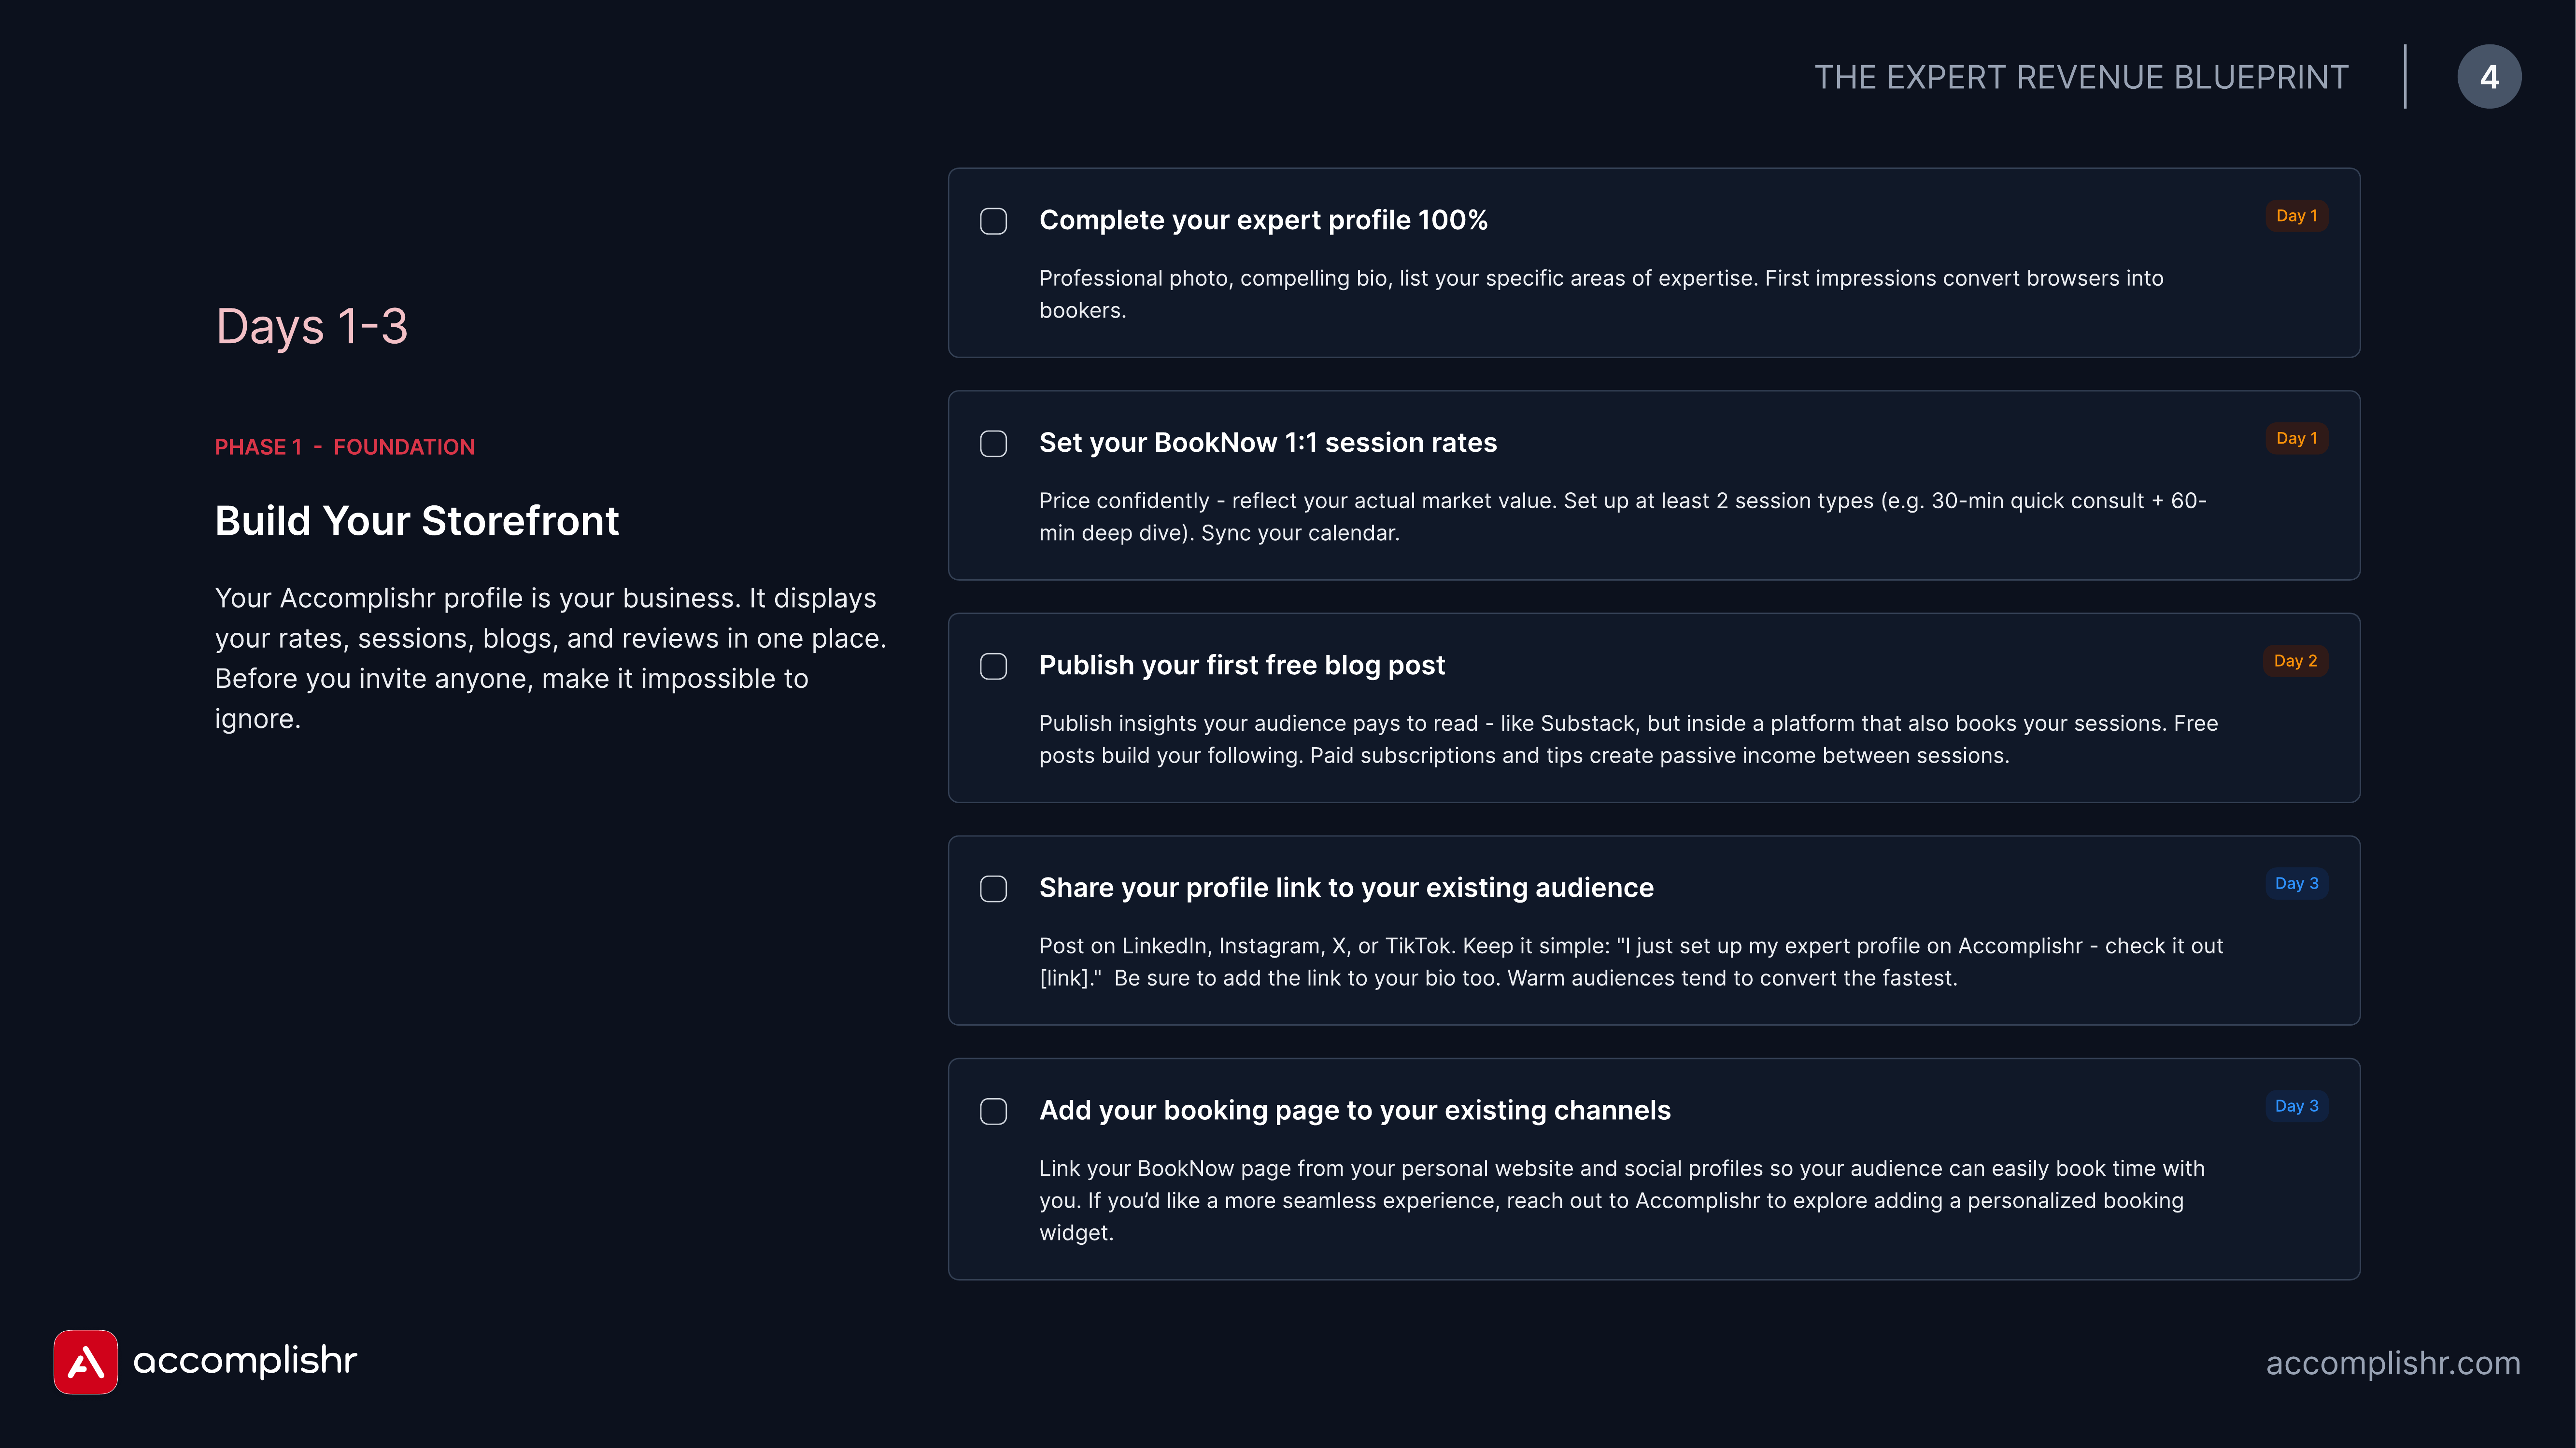Click the accomplishr wordmark text
Image resolution: width=2576 pixels, height=1448 pixels.
tap(245, 1361)
